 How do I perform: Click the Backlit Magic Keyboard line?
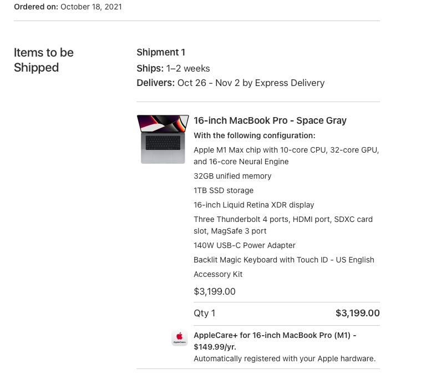click(x=283, y=260)
